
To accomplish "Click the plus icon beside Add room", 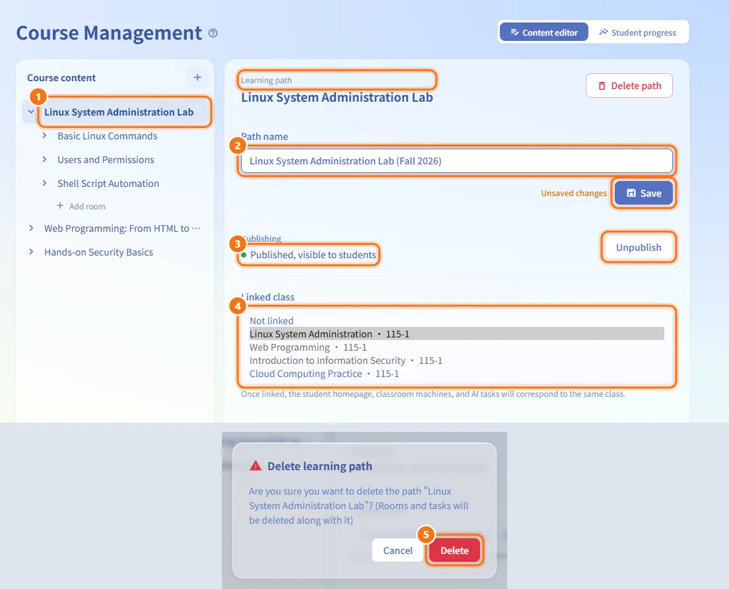I will pyautogui.click(x=60, y=205).
